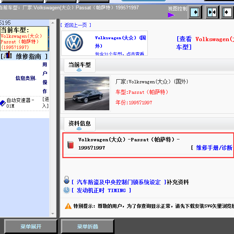Click the Volkswagen logo image
Viewport: 234px width, 234px height.
coord(74,43)
